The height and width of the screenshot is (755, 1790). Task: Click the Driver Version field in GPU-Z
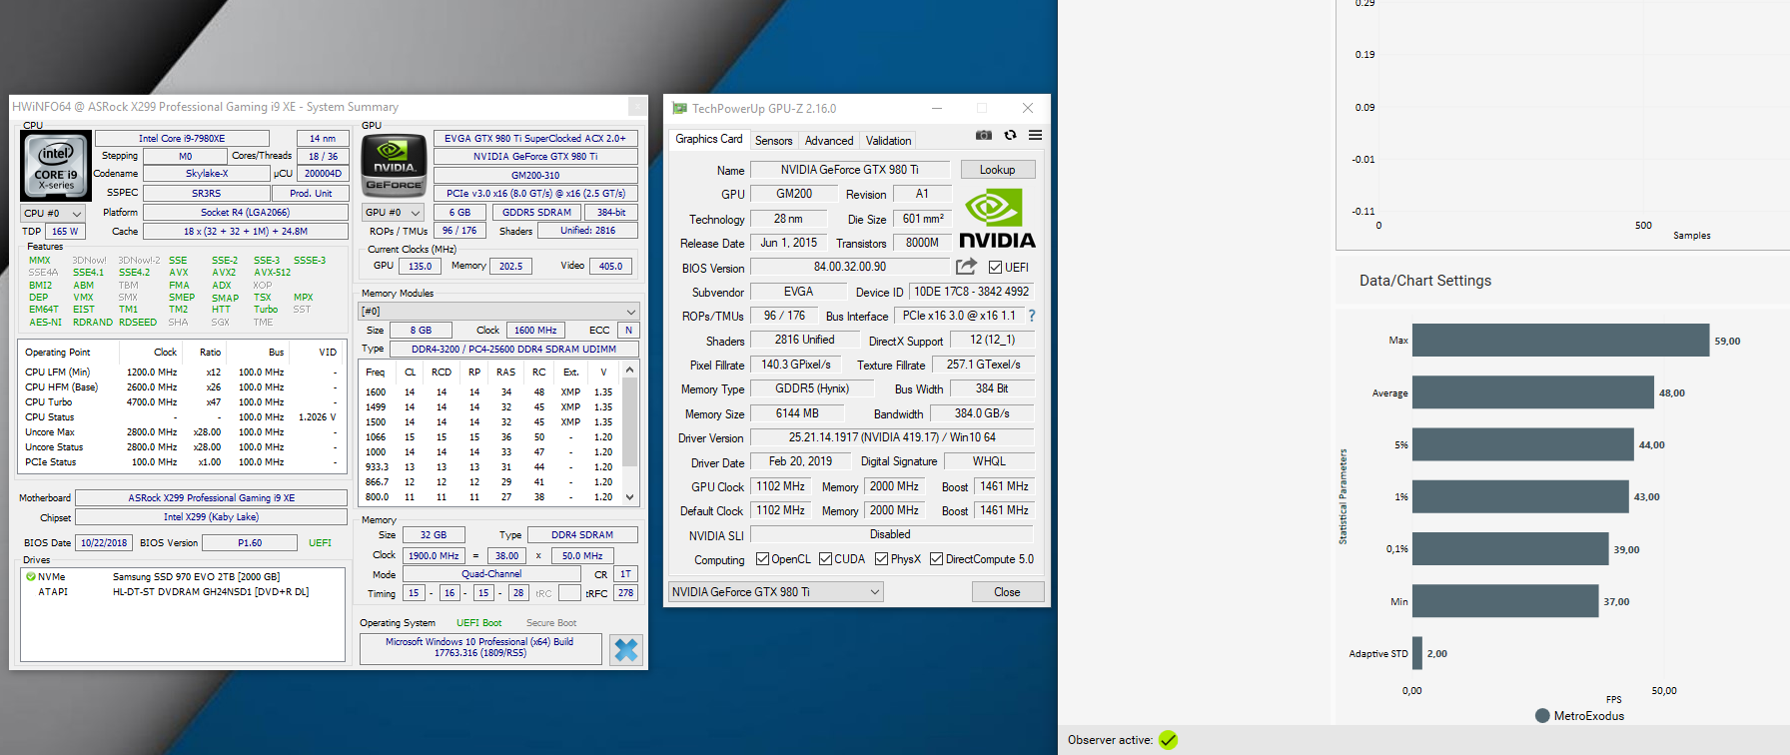click(x=892, y=437)
